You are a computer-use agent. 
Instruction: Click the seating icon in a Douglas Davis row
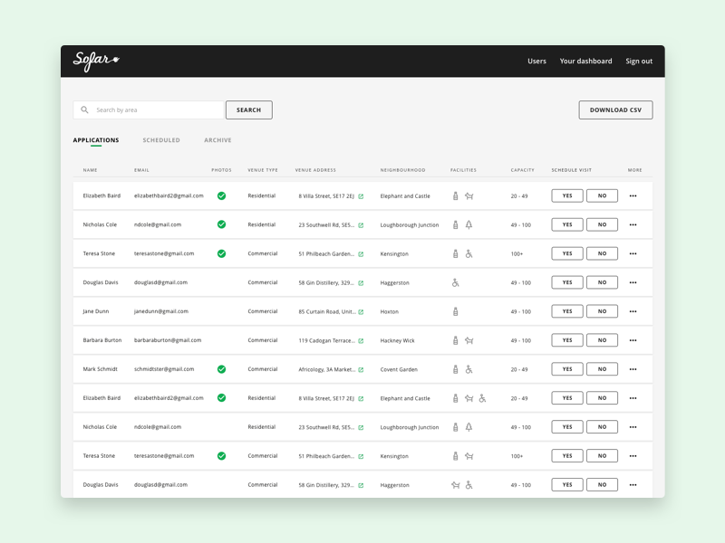[x=456, y=485]
